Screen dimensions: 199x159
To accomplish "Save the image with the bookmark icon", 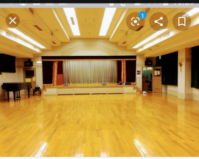I will [x=182, y=22].
